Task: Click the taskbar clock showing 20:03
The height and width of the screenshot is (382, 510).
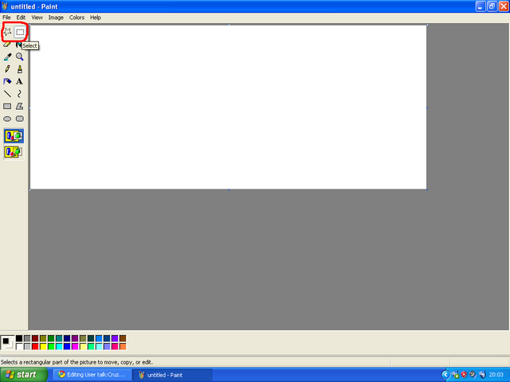Action: [x=496, y=375]
